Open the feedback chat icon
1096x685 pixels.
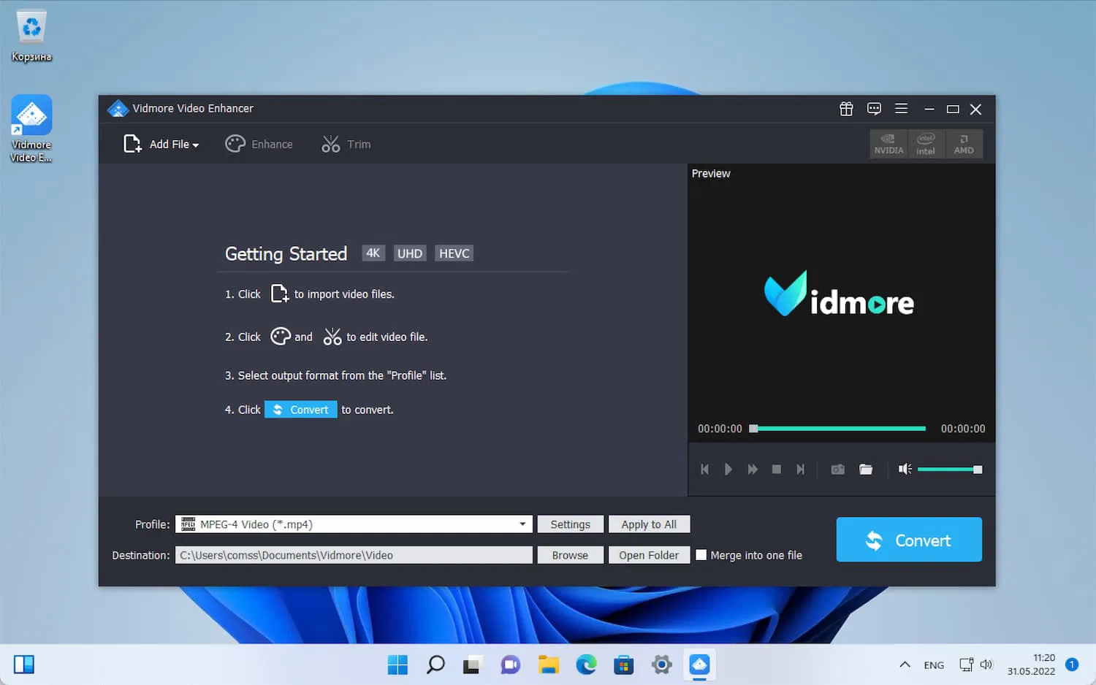(x=874, y=109)
